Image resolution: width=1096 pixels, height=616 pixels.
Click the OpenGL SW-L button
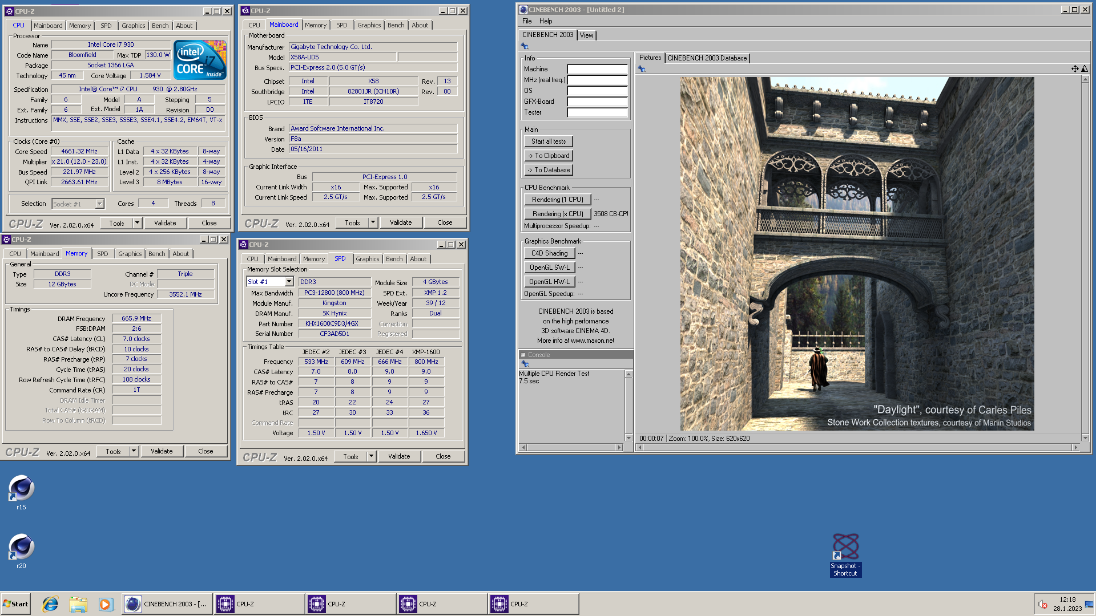tap(549, 268)
